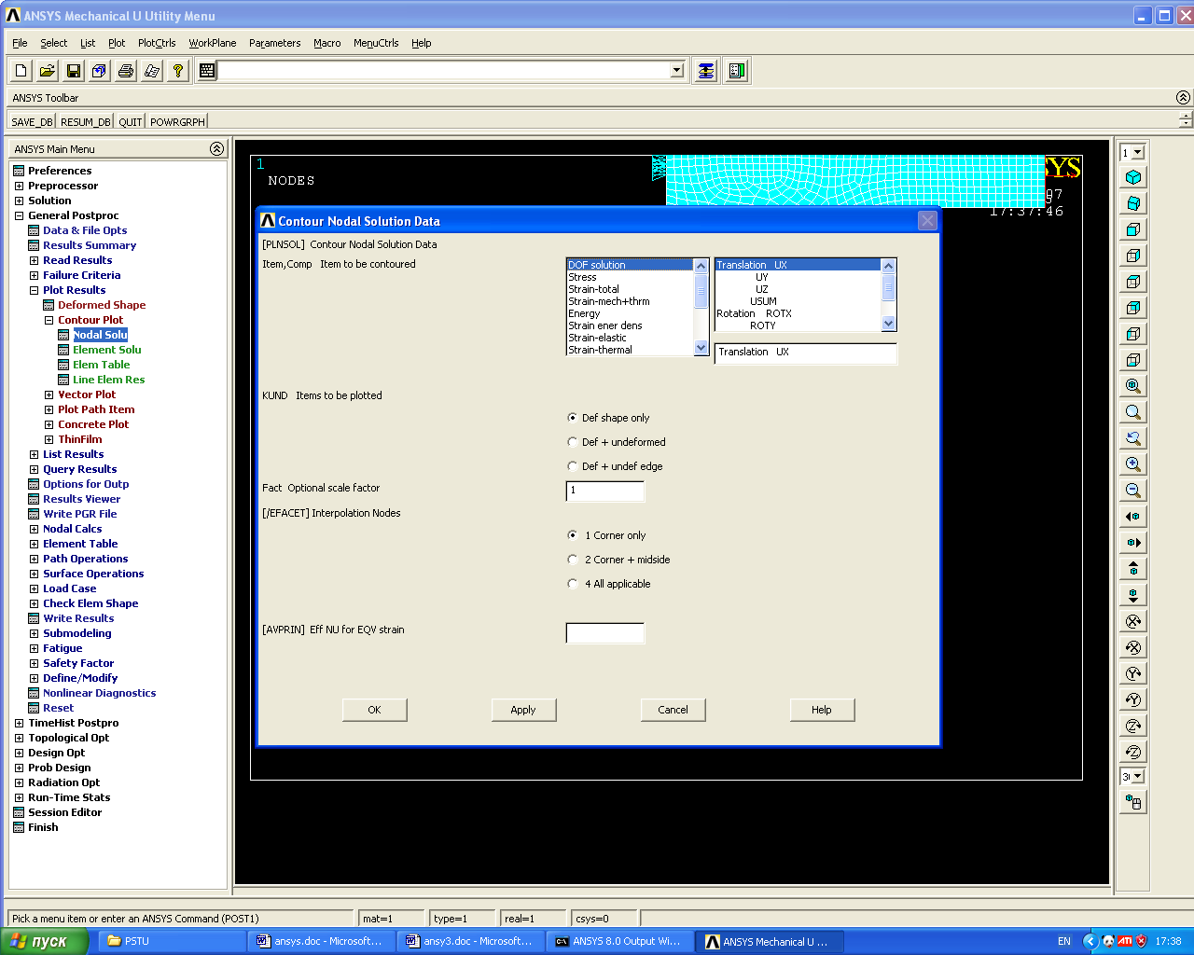
Task: Switch to ANSYS 8.0 Output taskbar window
Action: 619,941
